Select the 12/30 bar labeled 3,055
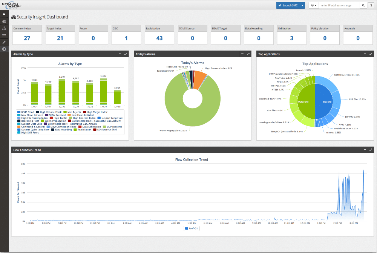 coord(117,97)
